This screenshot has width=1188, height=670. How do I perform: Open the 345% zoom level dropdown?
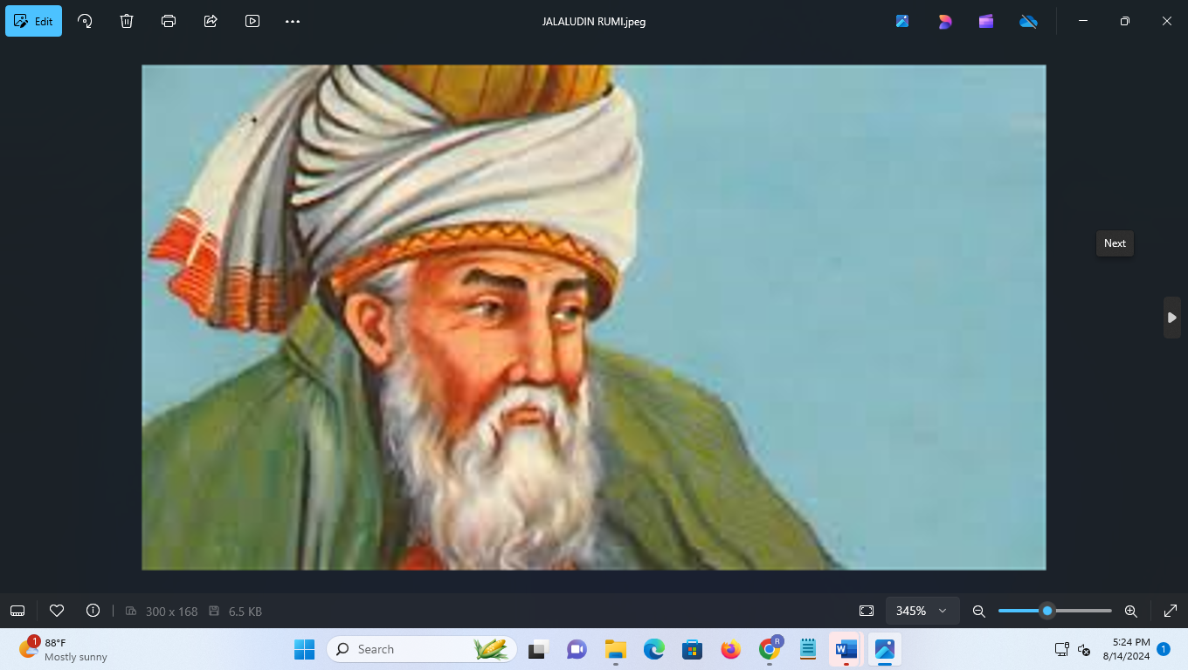(x=922, y=611)
